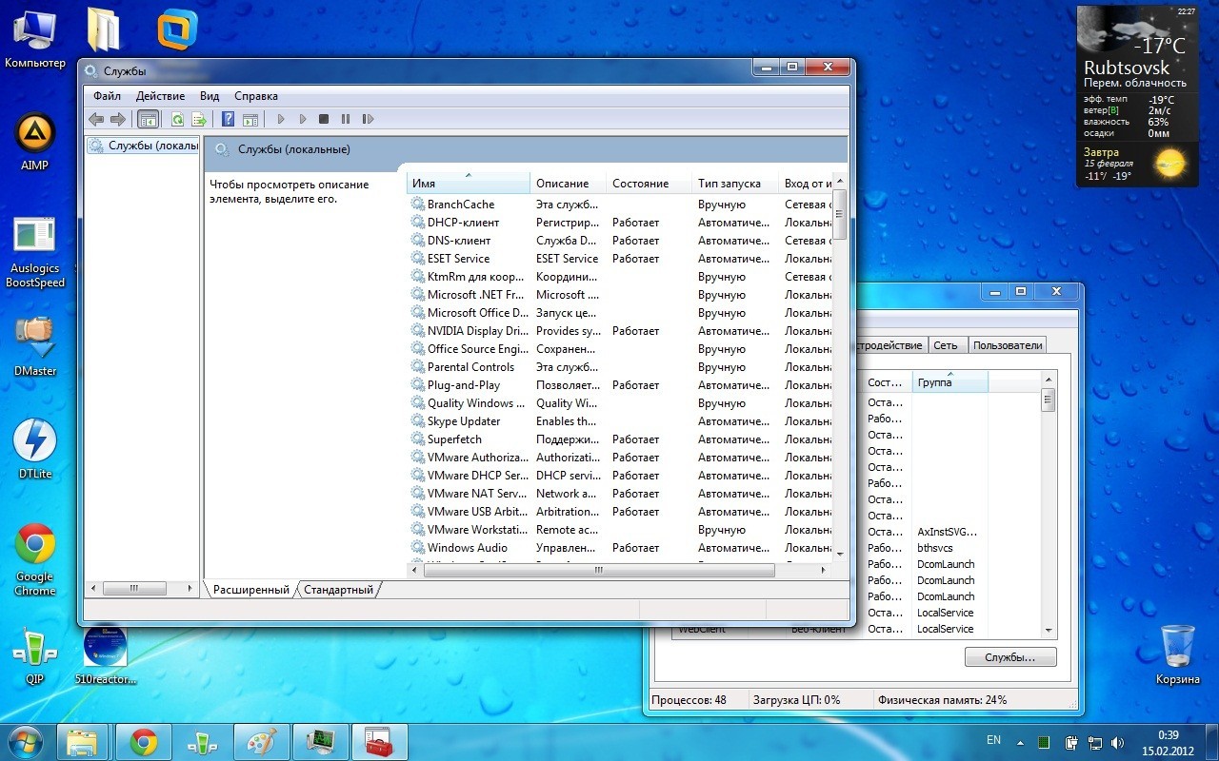Image resolution: width=1219 pixels, height=761 pixels.
Task: Switch to the Стандартный tab
Action: 339,590
